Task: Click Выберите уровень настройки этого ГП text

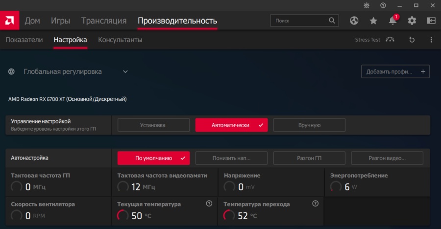Action: point(53,129)
